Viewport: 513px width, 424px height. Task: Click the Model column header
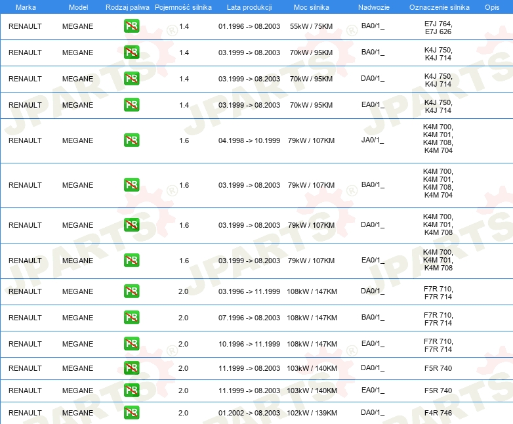(x=78, y=7)
